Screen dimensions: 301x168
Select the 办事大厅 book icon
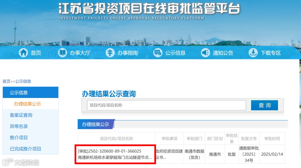(62, 53)
